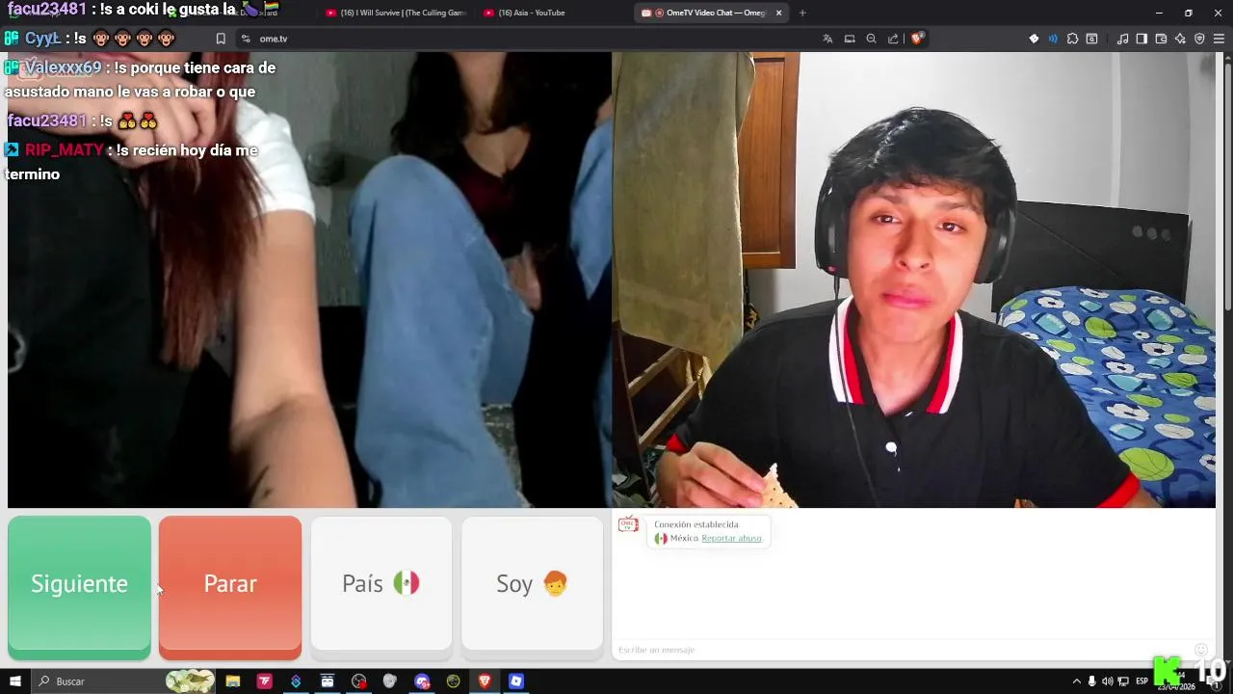Open the OBS Studio taskbar icon
This screenshot has height=694, width=1233.
click(x=359, y=681)
